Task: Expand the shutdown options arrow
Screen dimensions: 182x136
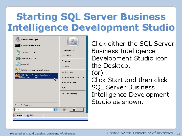Action: pos(81,110)
